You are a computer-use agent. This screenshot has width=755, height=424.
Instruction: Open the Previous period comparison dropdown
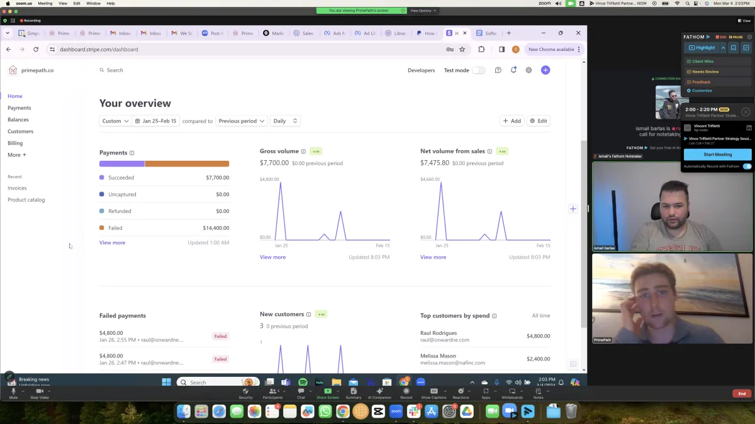(x=242, y=121)
